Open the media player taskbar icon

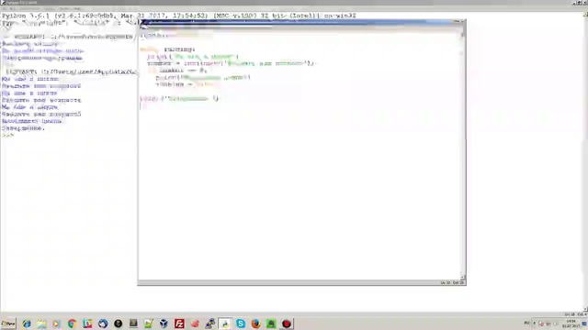[x=57, y=324]
